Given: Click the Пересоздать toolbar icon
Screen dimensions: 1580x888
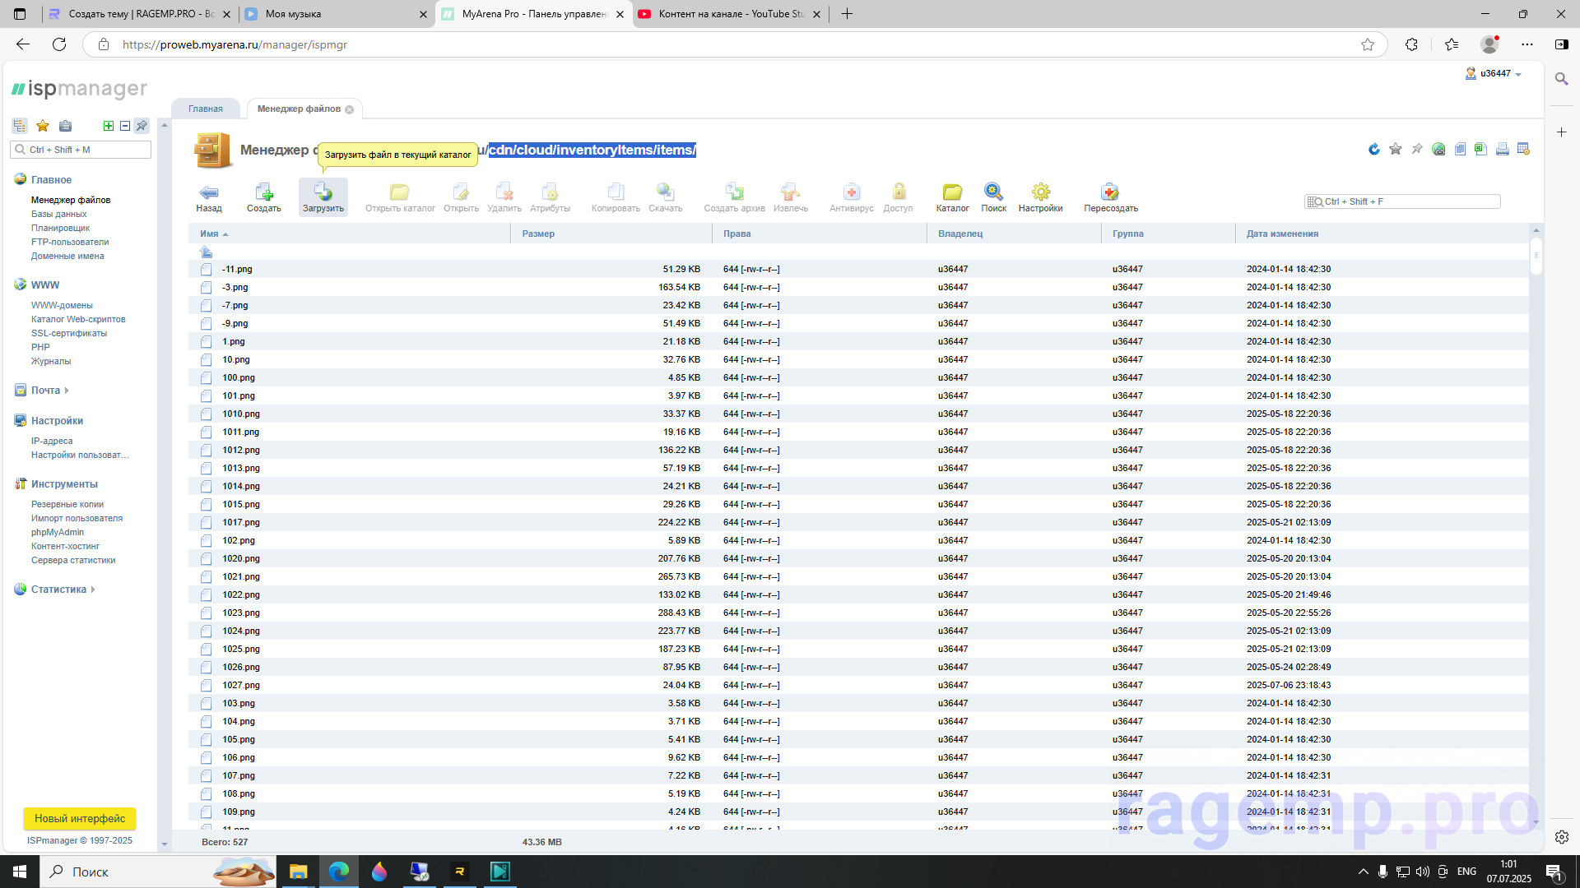Looking at the screenshot, I should [x=1110, y=193].
